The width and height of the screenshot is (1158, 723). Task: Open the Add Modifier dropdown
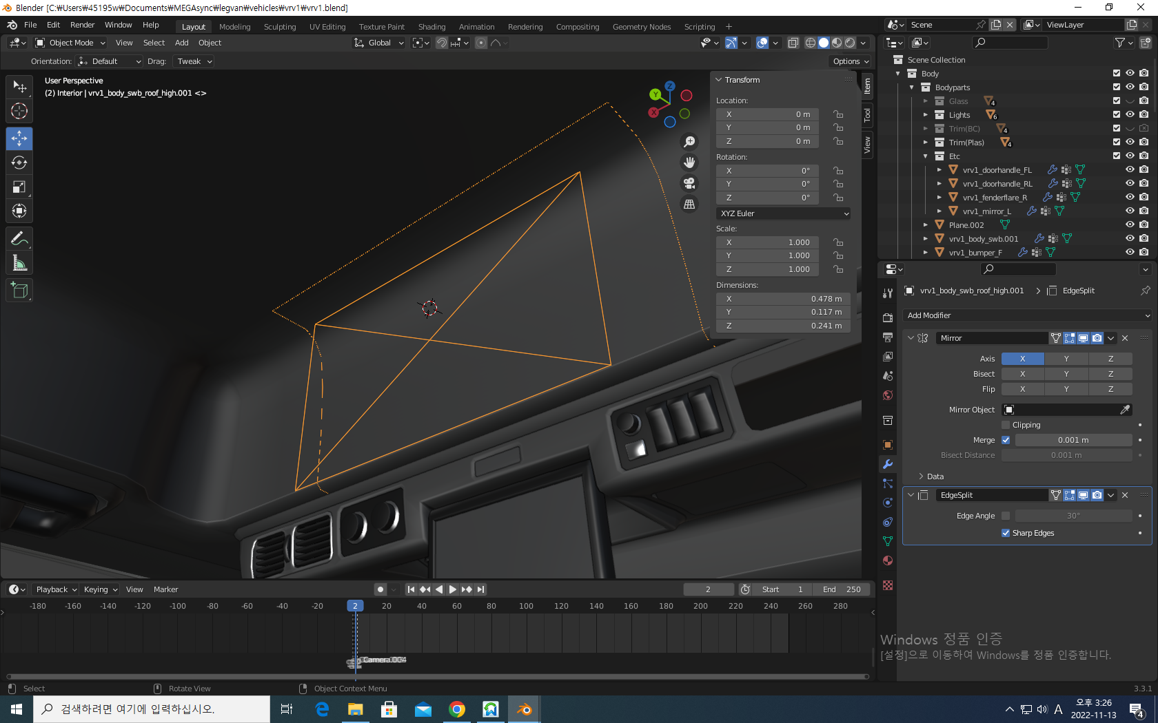click(1027, 315)
